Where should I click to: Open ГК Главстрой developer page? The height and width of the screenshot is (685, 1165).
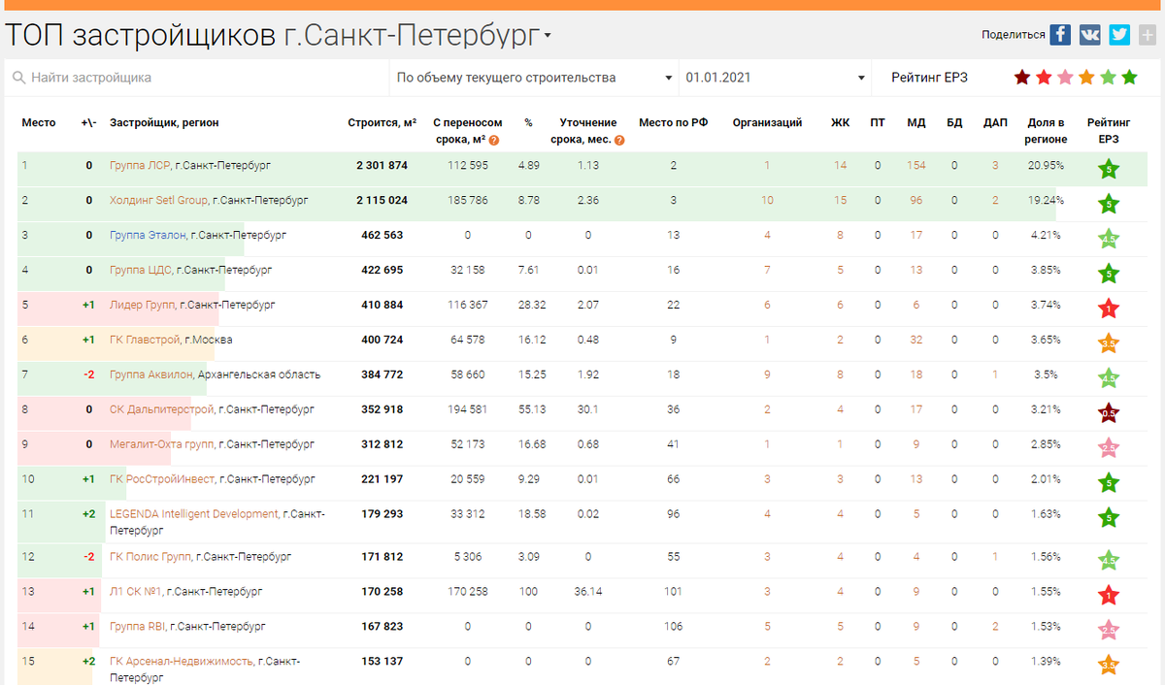click(x=146, y=341)
